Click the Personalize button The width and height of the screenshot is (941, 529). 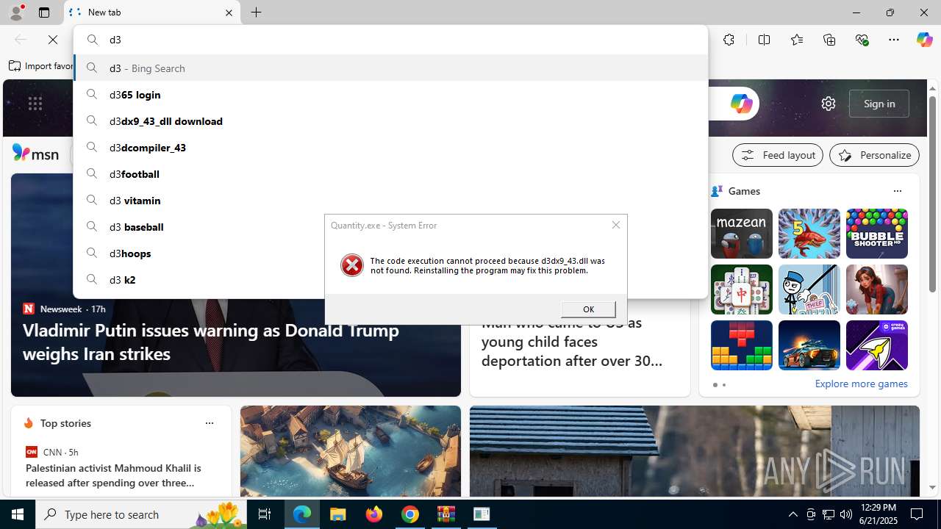coord(874,155)
